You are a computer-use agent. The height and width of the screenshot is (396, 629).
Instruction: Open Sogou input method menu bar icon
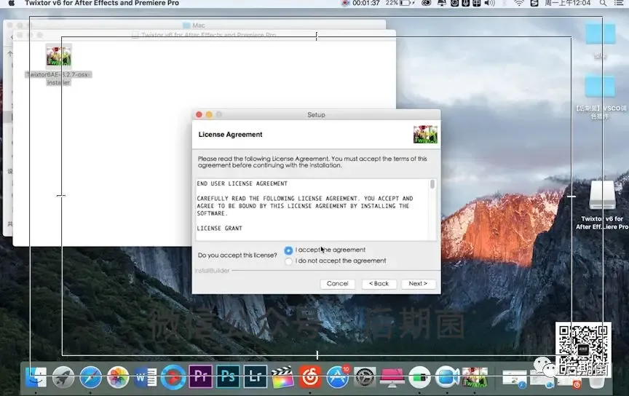click(534, 3)
